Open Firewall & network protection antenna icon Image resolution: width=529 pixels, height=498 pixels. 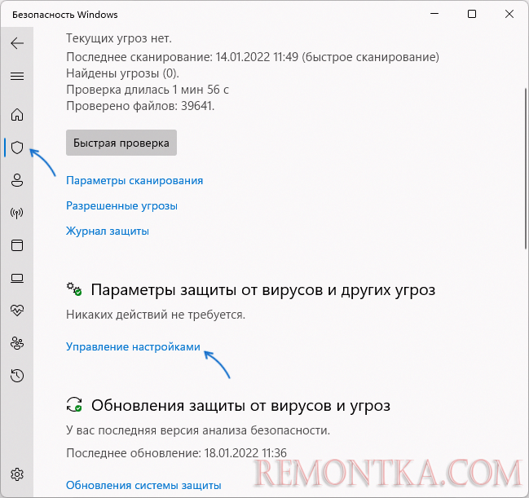click(x=17, y=213)
